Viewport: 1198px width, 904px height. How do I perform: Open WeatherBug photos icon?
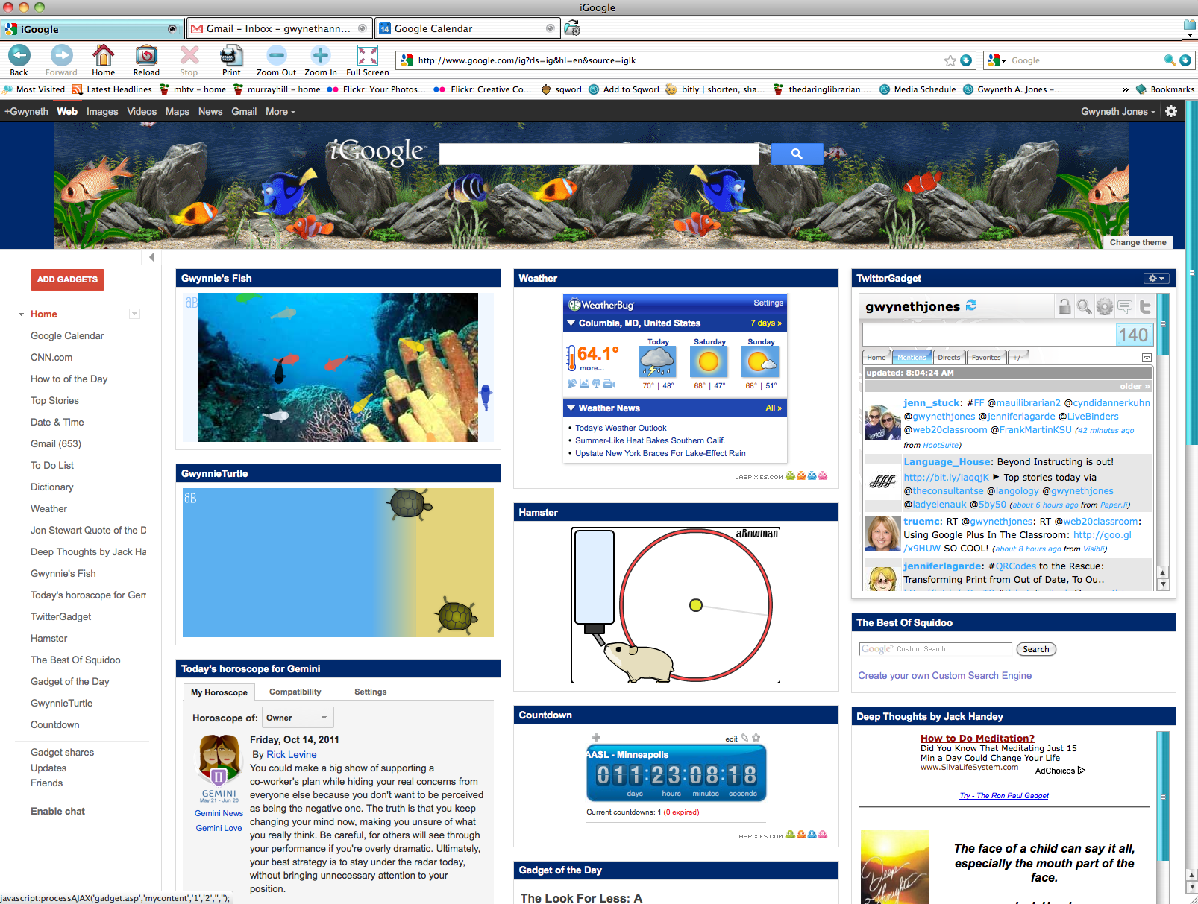coord(585,383)
